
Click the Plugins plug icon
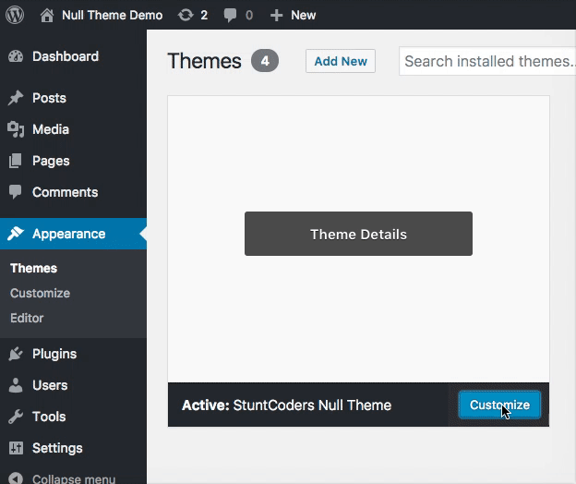(x=16, y=354)
